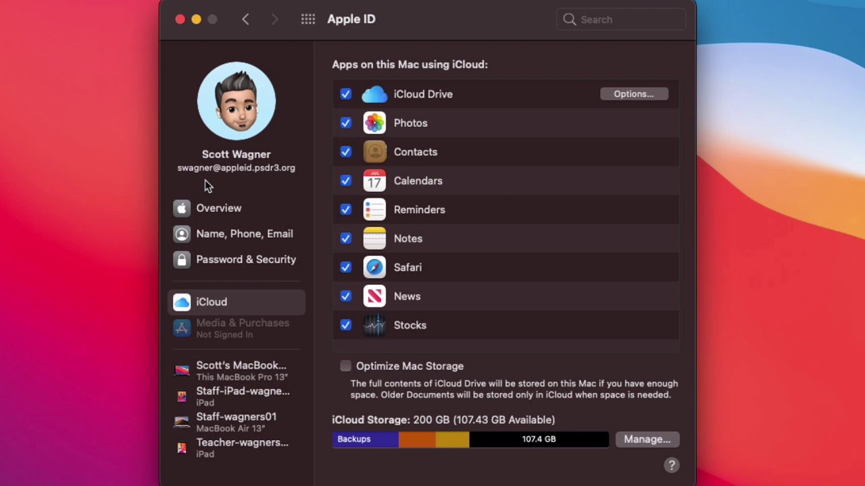Click the Manage storage button

coord(647,439)
